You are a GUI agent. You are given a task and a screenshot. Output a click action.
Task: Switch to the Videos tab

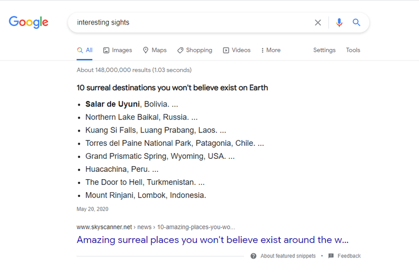(x=237, y=50)
